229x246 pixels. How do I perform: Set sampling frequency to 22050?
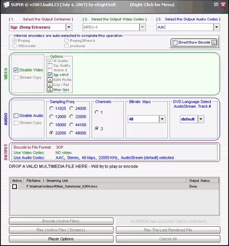point(51,133)
